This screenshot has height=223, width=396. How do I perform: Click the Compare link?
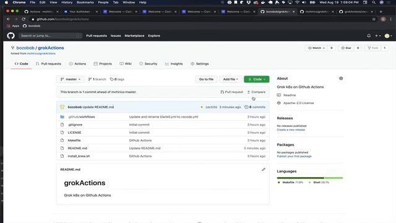[x=256, y=92]
